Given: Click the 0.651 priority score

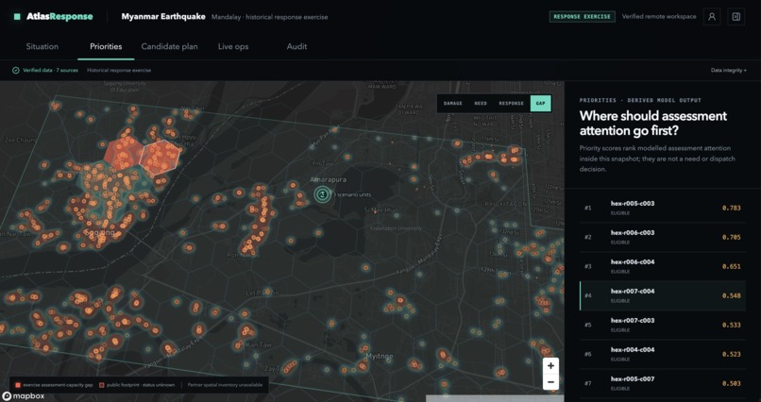Looking at the screenshot, I should coord(732,266).
